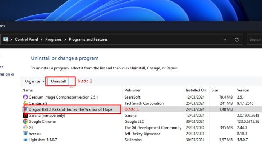Click the Control Panel icon in address bar
Screen dimensions: 262x144
6,39
